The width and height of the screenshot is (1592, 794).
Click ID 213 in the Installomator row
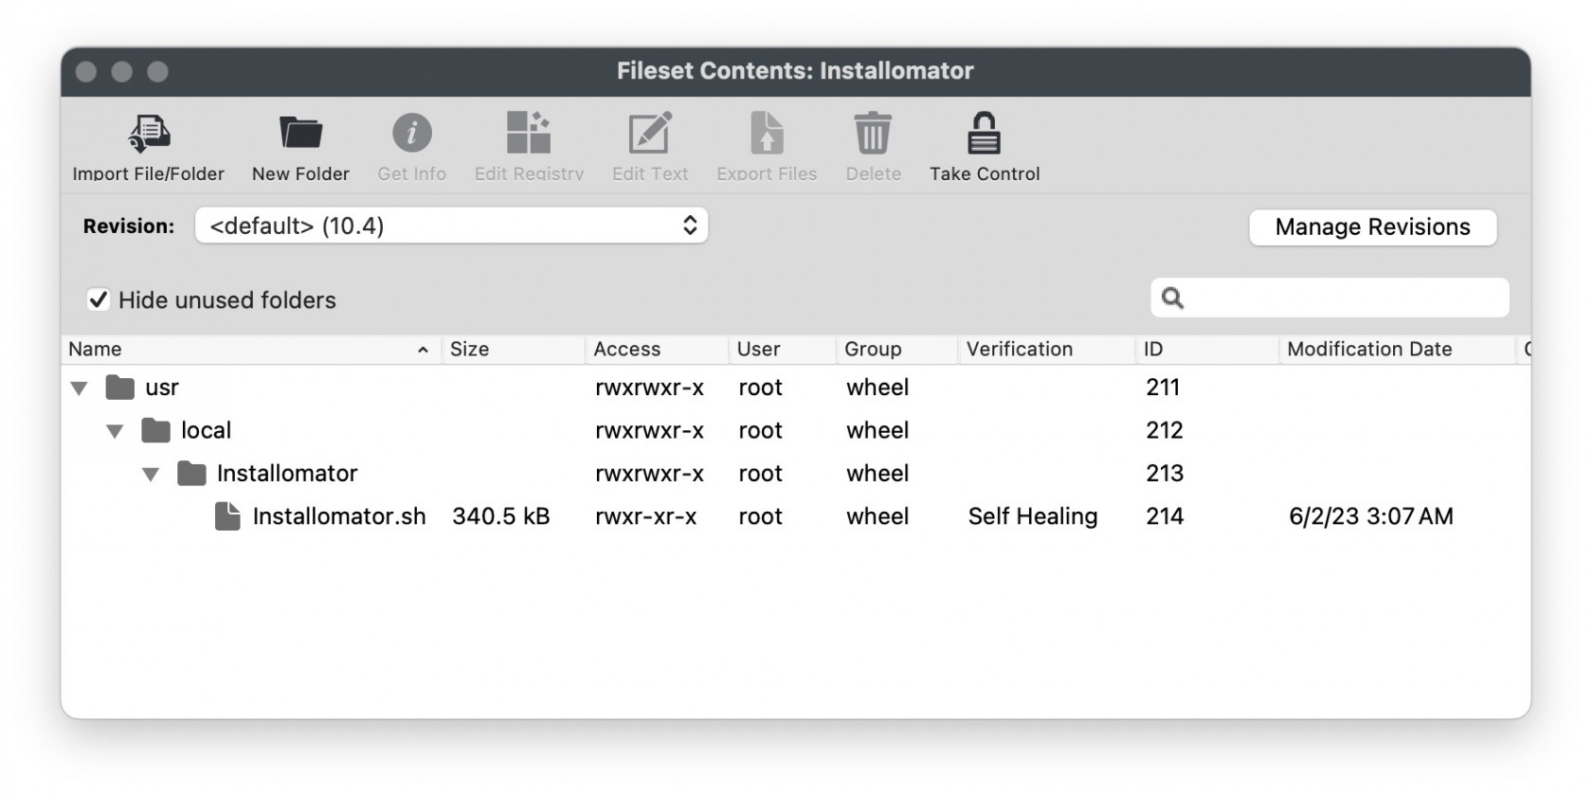tap(1165, 473)
